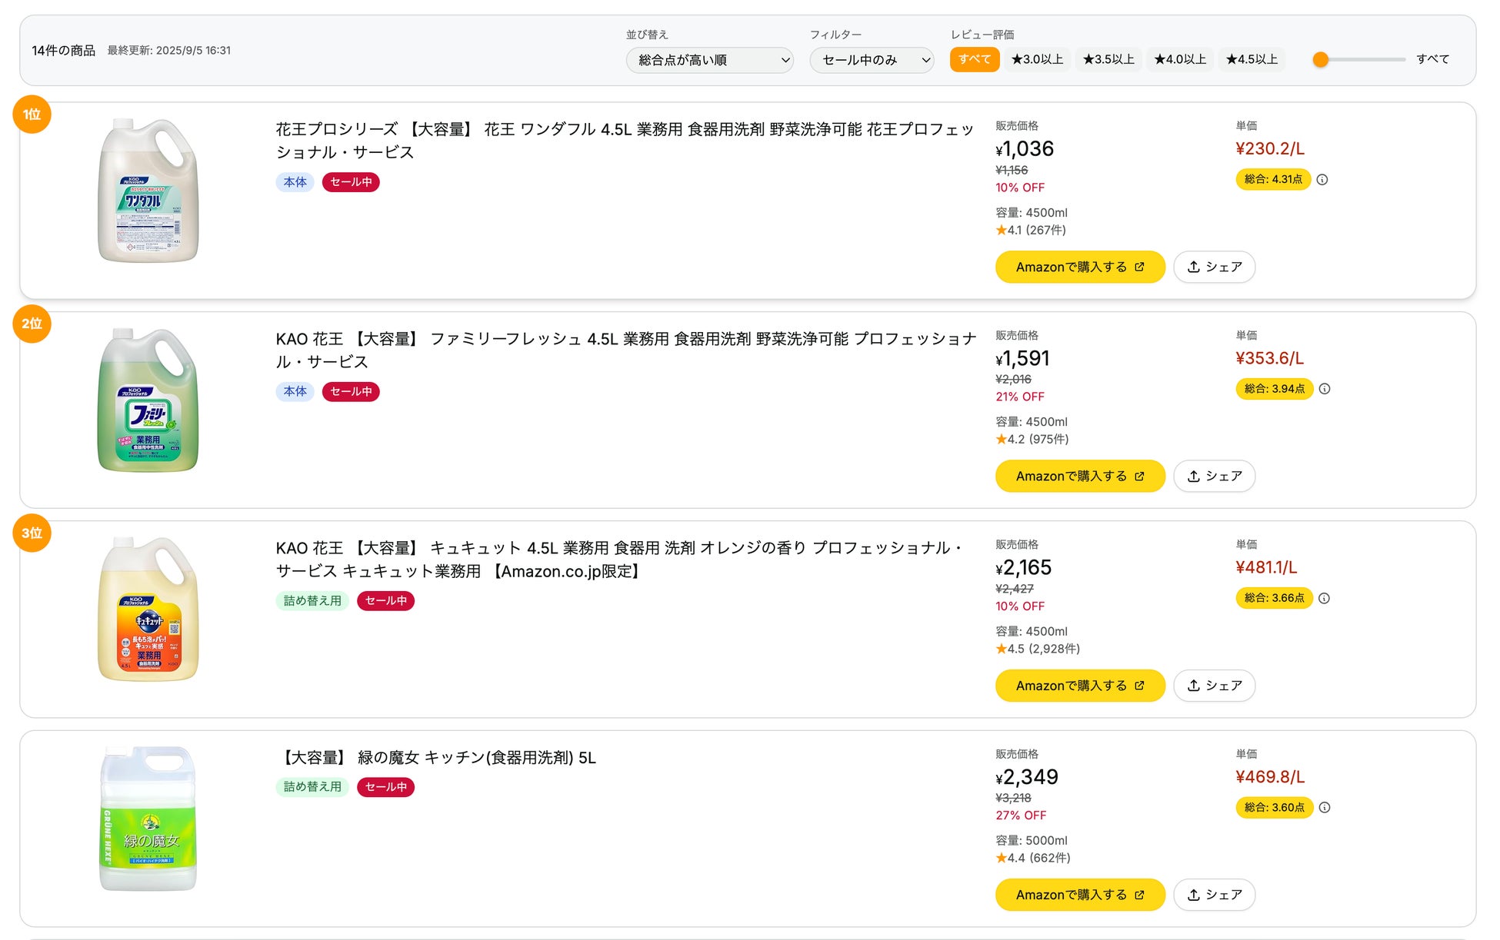Click the ¥2,165 sale price
This screenshot has height=940, width=1500.
click(1024, 568)
